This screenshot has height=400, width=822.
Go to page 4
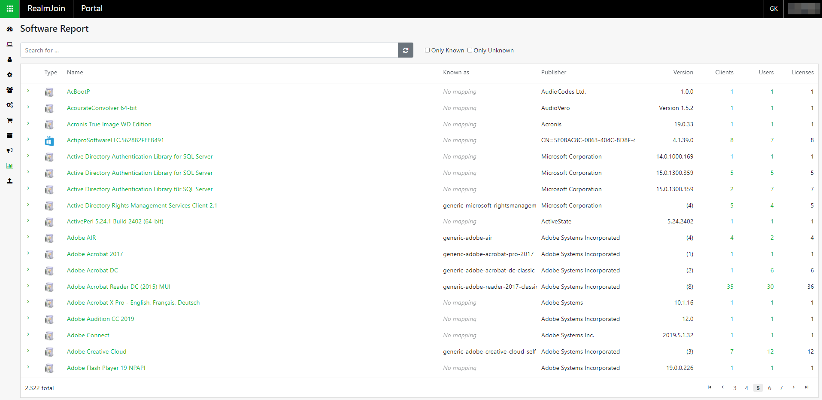point(746,388)
